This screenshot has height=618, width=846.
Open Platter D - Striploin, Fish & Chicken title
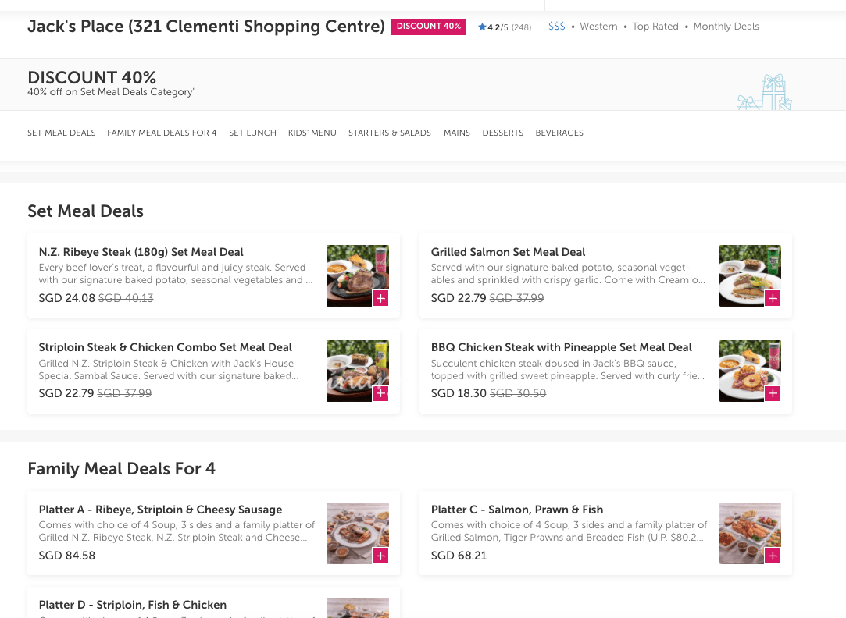tap(133, 605)
